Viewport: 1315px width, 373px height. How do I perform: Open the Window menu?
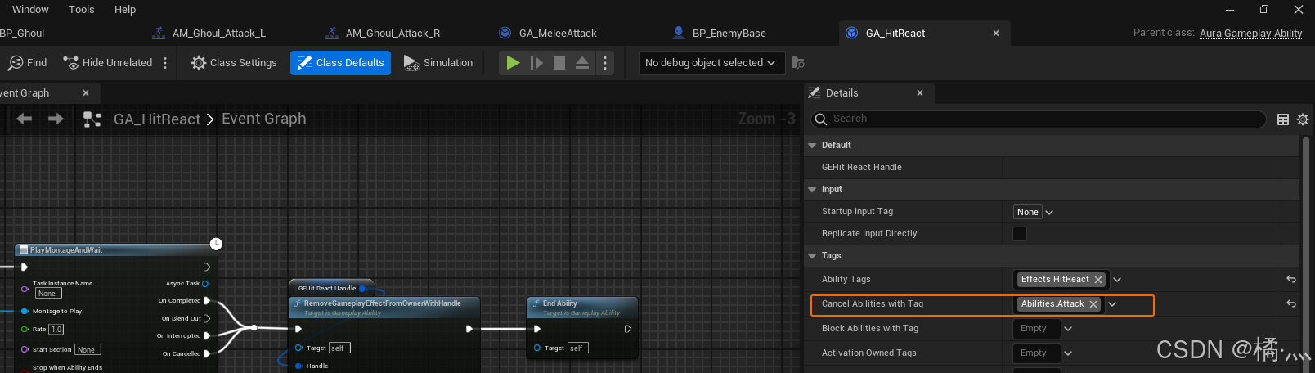coord(30,10)
